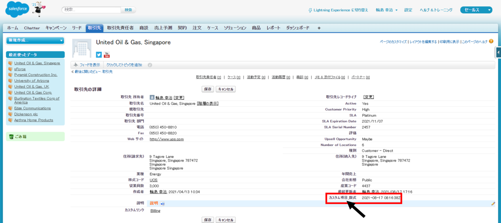Click the plus icon beside フィードを表示
Image resolution: width=501 pixels, height=223 pixels.
[x=76, y=65]
